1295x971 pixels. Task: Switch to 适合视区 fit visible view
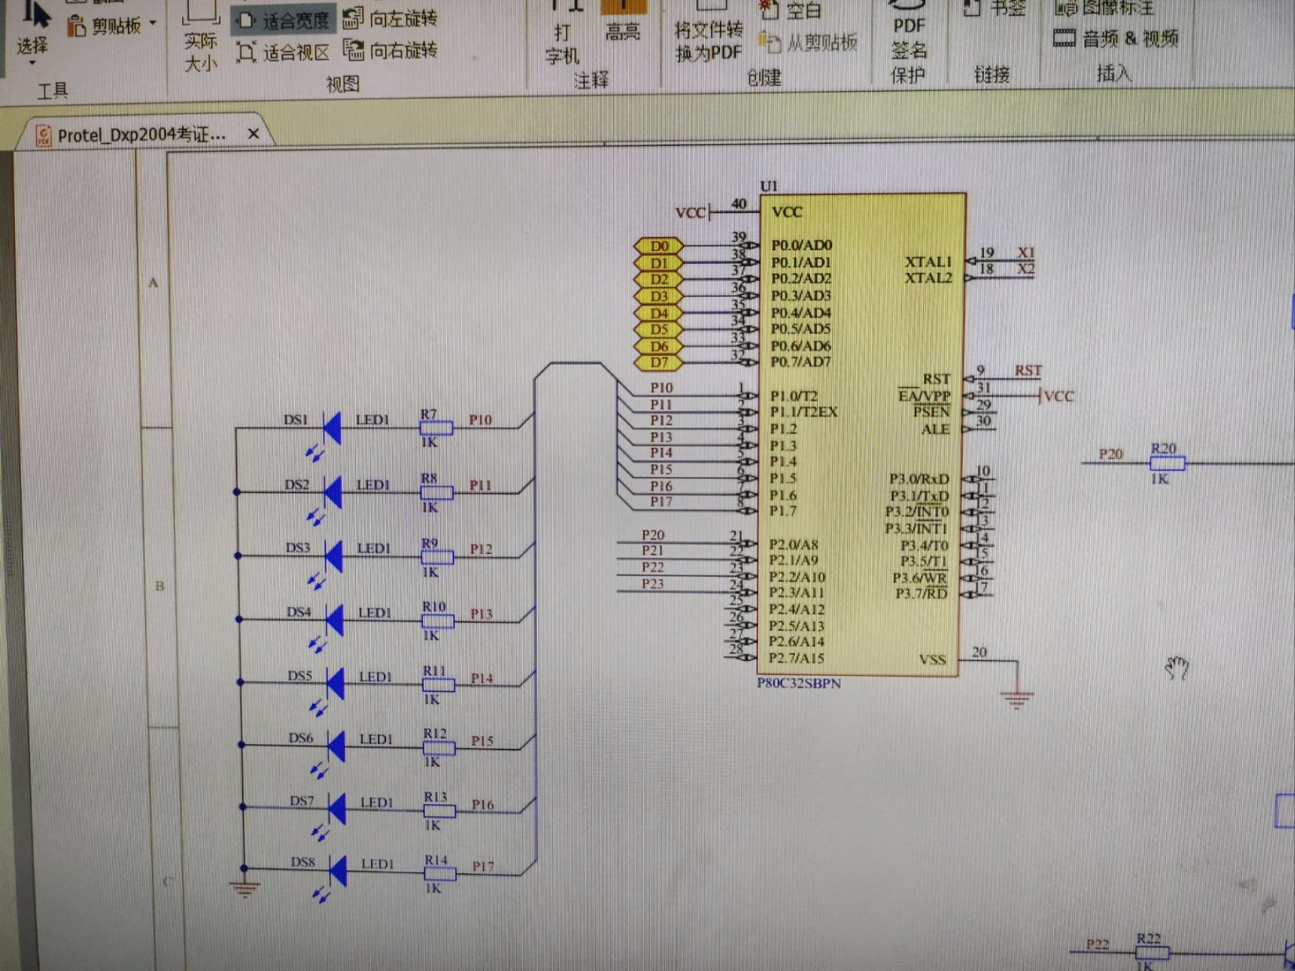(283, 52)
